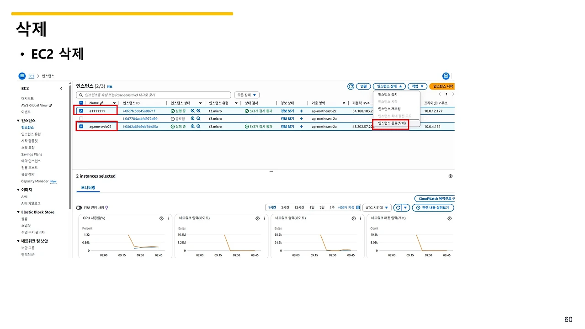The image size is (585, 329).
Task: Refresh the instances list
Action: 351,86
